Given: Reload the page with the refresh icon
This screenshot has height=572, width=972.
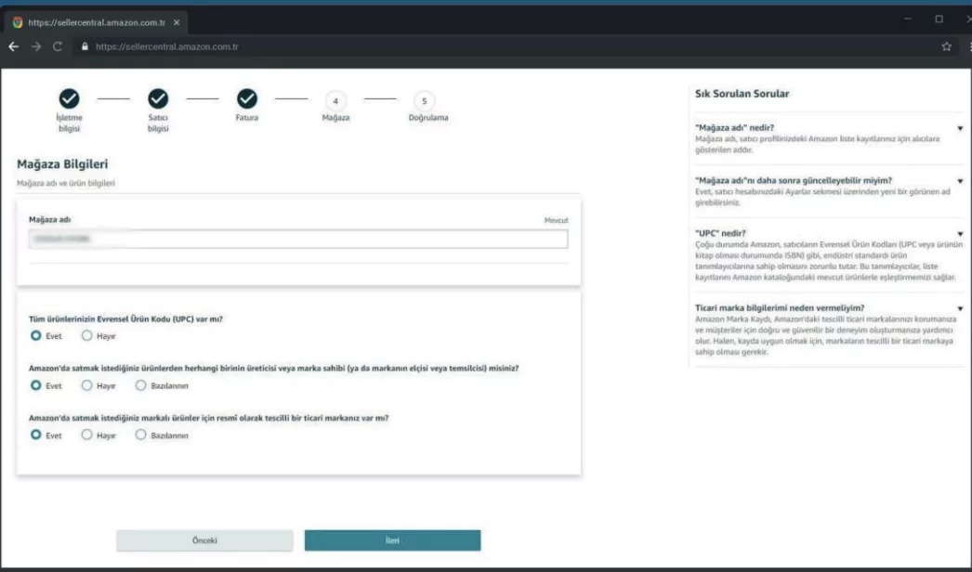Looking at the screenshot, I should pos(58,46).
